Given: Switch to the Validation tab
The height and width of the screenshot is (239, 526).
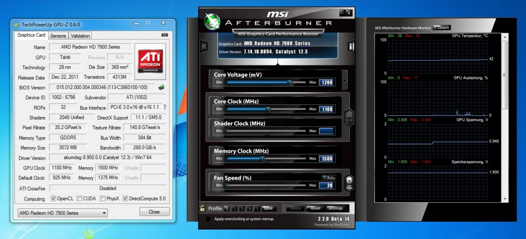Looking at the screenshot, I should pos(80,36).
